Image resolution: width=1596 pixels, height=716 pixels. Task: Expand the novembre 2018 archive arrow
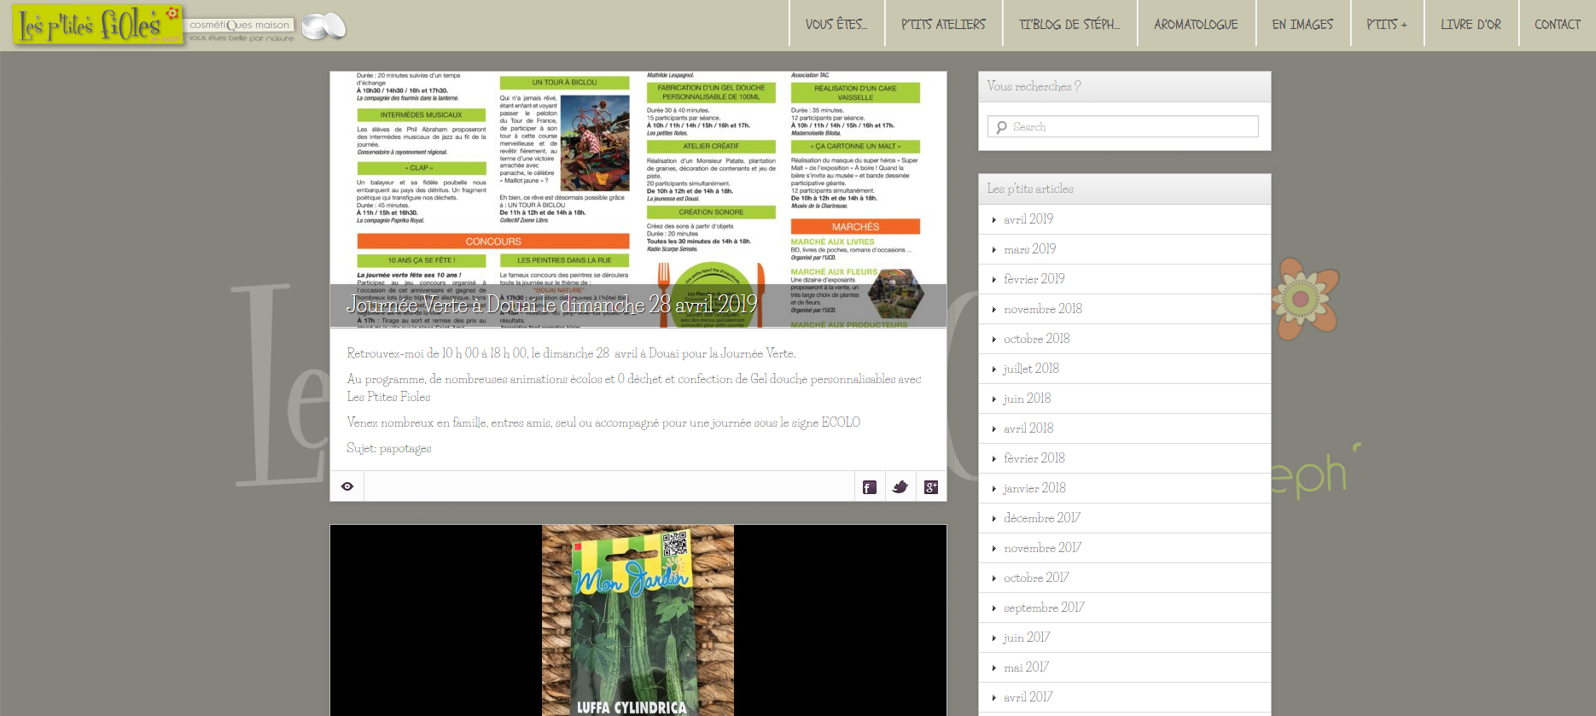coord(994,310)
